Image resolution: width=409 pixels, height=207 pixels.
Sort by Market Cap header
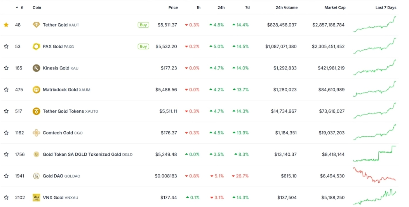(x=335, y=7)
